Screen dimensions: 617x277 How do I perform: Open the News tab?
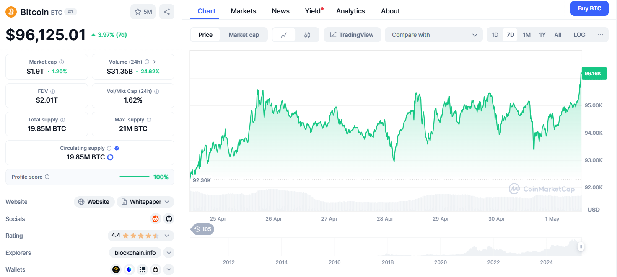[x=281, y=11]
